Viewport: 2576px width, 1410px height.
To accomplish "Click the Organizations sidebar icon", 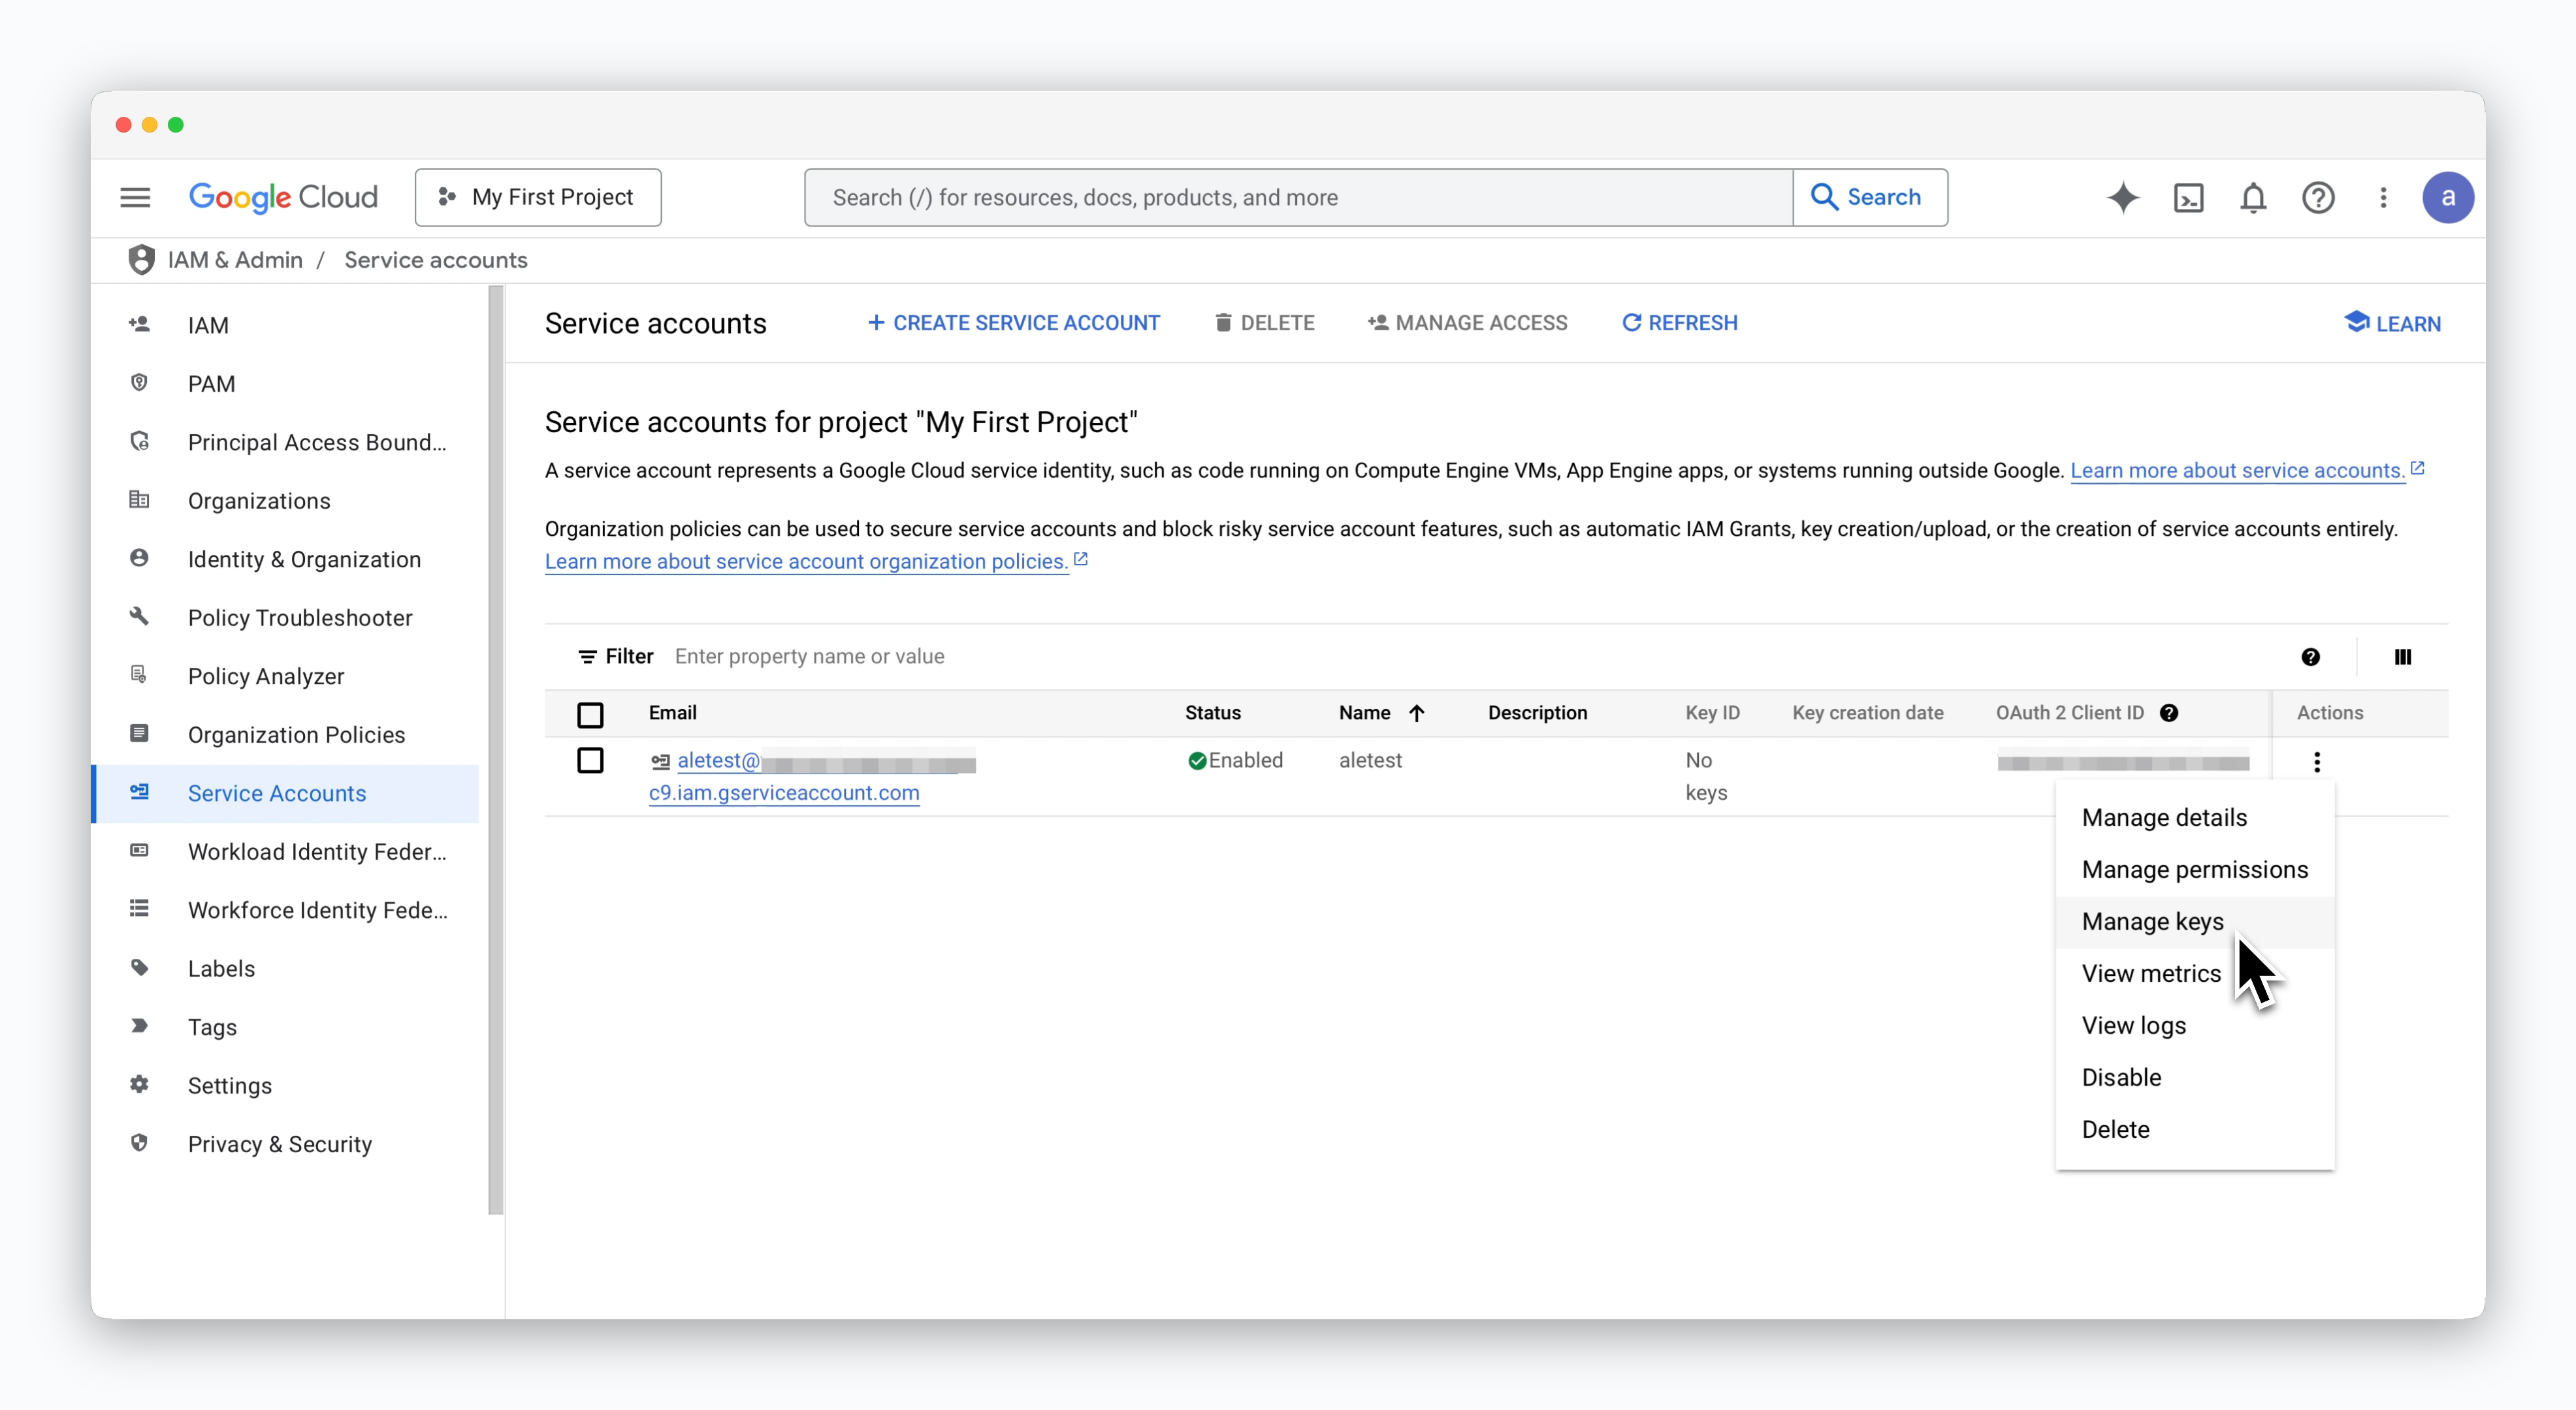I will (x=139, y=499).
